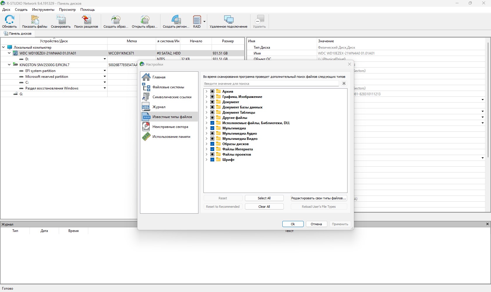Expand the Файлы Интернета group
This screenshot has width=491, height=292.
pos(207,149)
